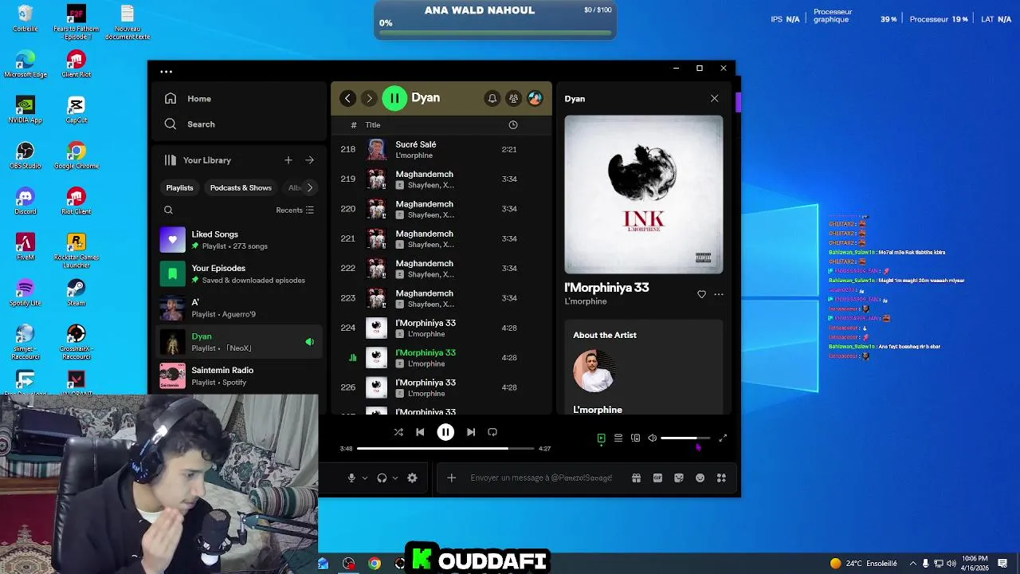The image size is (1020, 574).
Task: Open the A' playlist by Aguerro'9
Action: tap(239, 308)
